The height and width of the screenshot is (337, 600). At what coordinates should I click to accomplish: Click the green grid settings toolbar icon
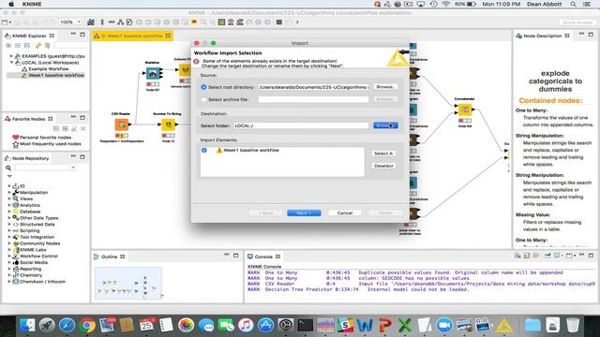pyautogui.click(x=221, y=22)
